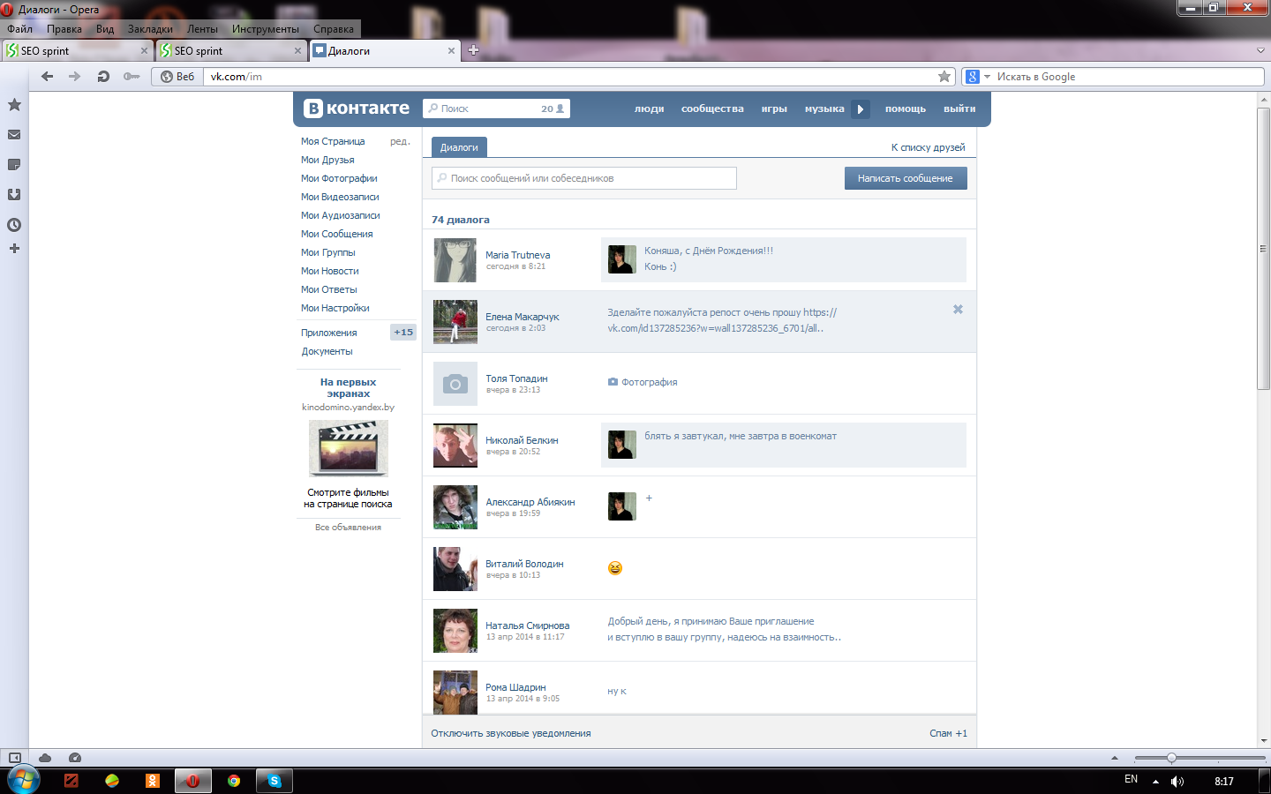The height and width of the screenshot is (794, 1271).
Task: Click the vk.com/im address field
Action: tap(569, 77)
